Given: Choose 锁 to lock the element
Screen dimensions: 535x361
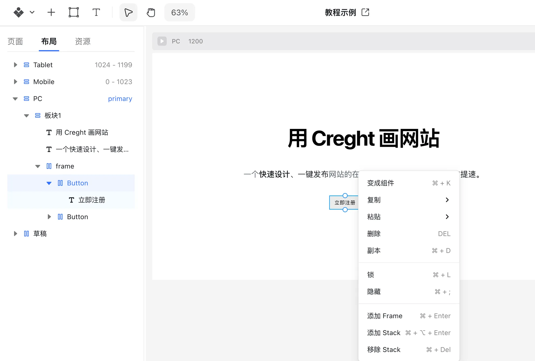Looking at the screenshot, I should click(409, 275).
